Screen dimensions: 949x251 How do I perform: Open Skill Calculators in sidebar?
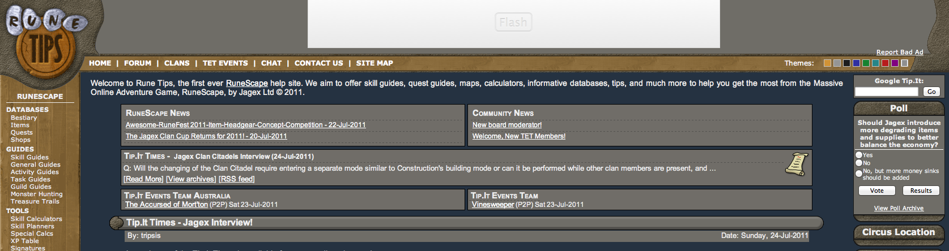click(36, 219)
